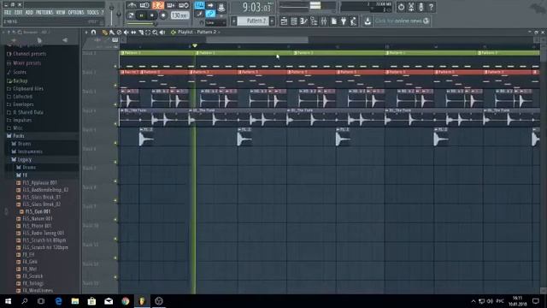Select the playlist select tool
The height and width of the screenshot is (308, 547).
click(148, 33)
